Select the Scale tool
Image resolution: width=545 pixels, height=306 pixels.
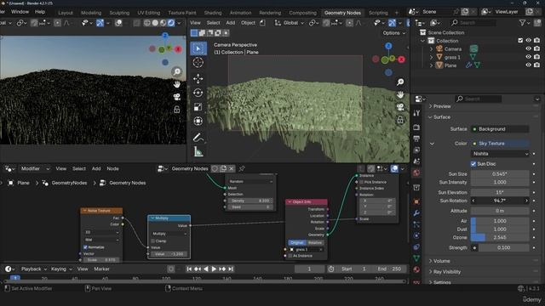(x=198, y=107)
